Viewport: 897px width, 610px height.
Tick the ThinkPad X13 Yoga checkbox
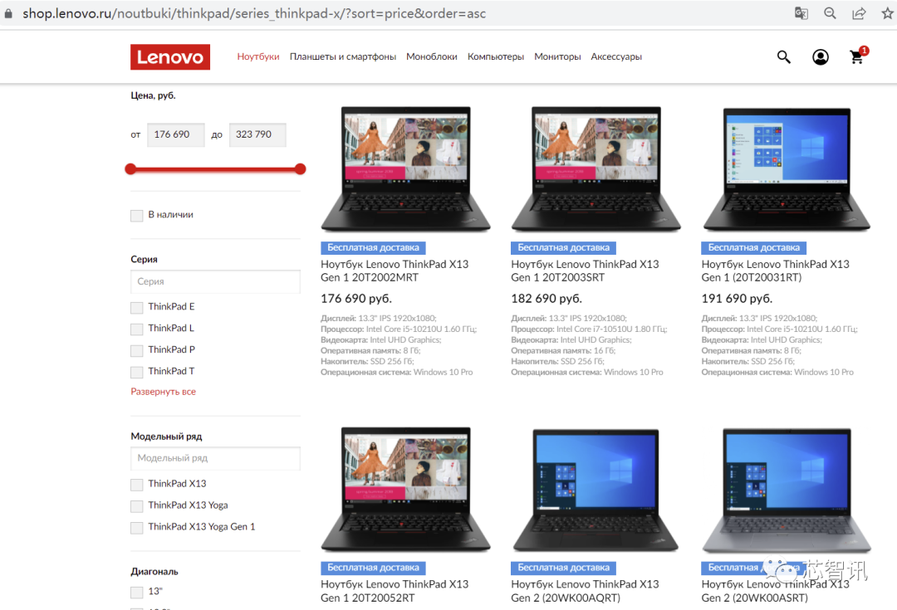(x=137, y=506)
